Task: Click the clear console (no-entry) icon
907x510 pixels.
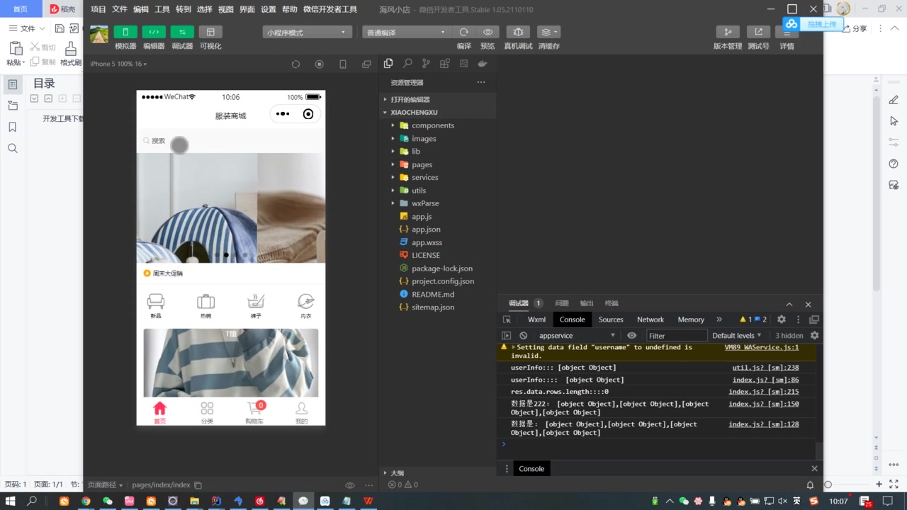Action: coord(523,335)
